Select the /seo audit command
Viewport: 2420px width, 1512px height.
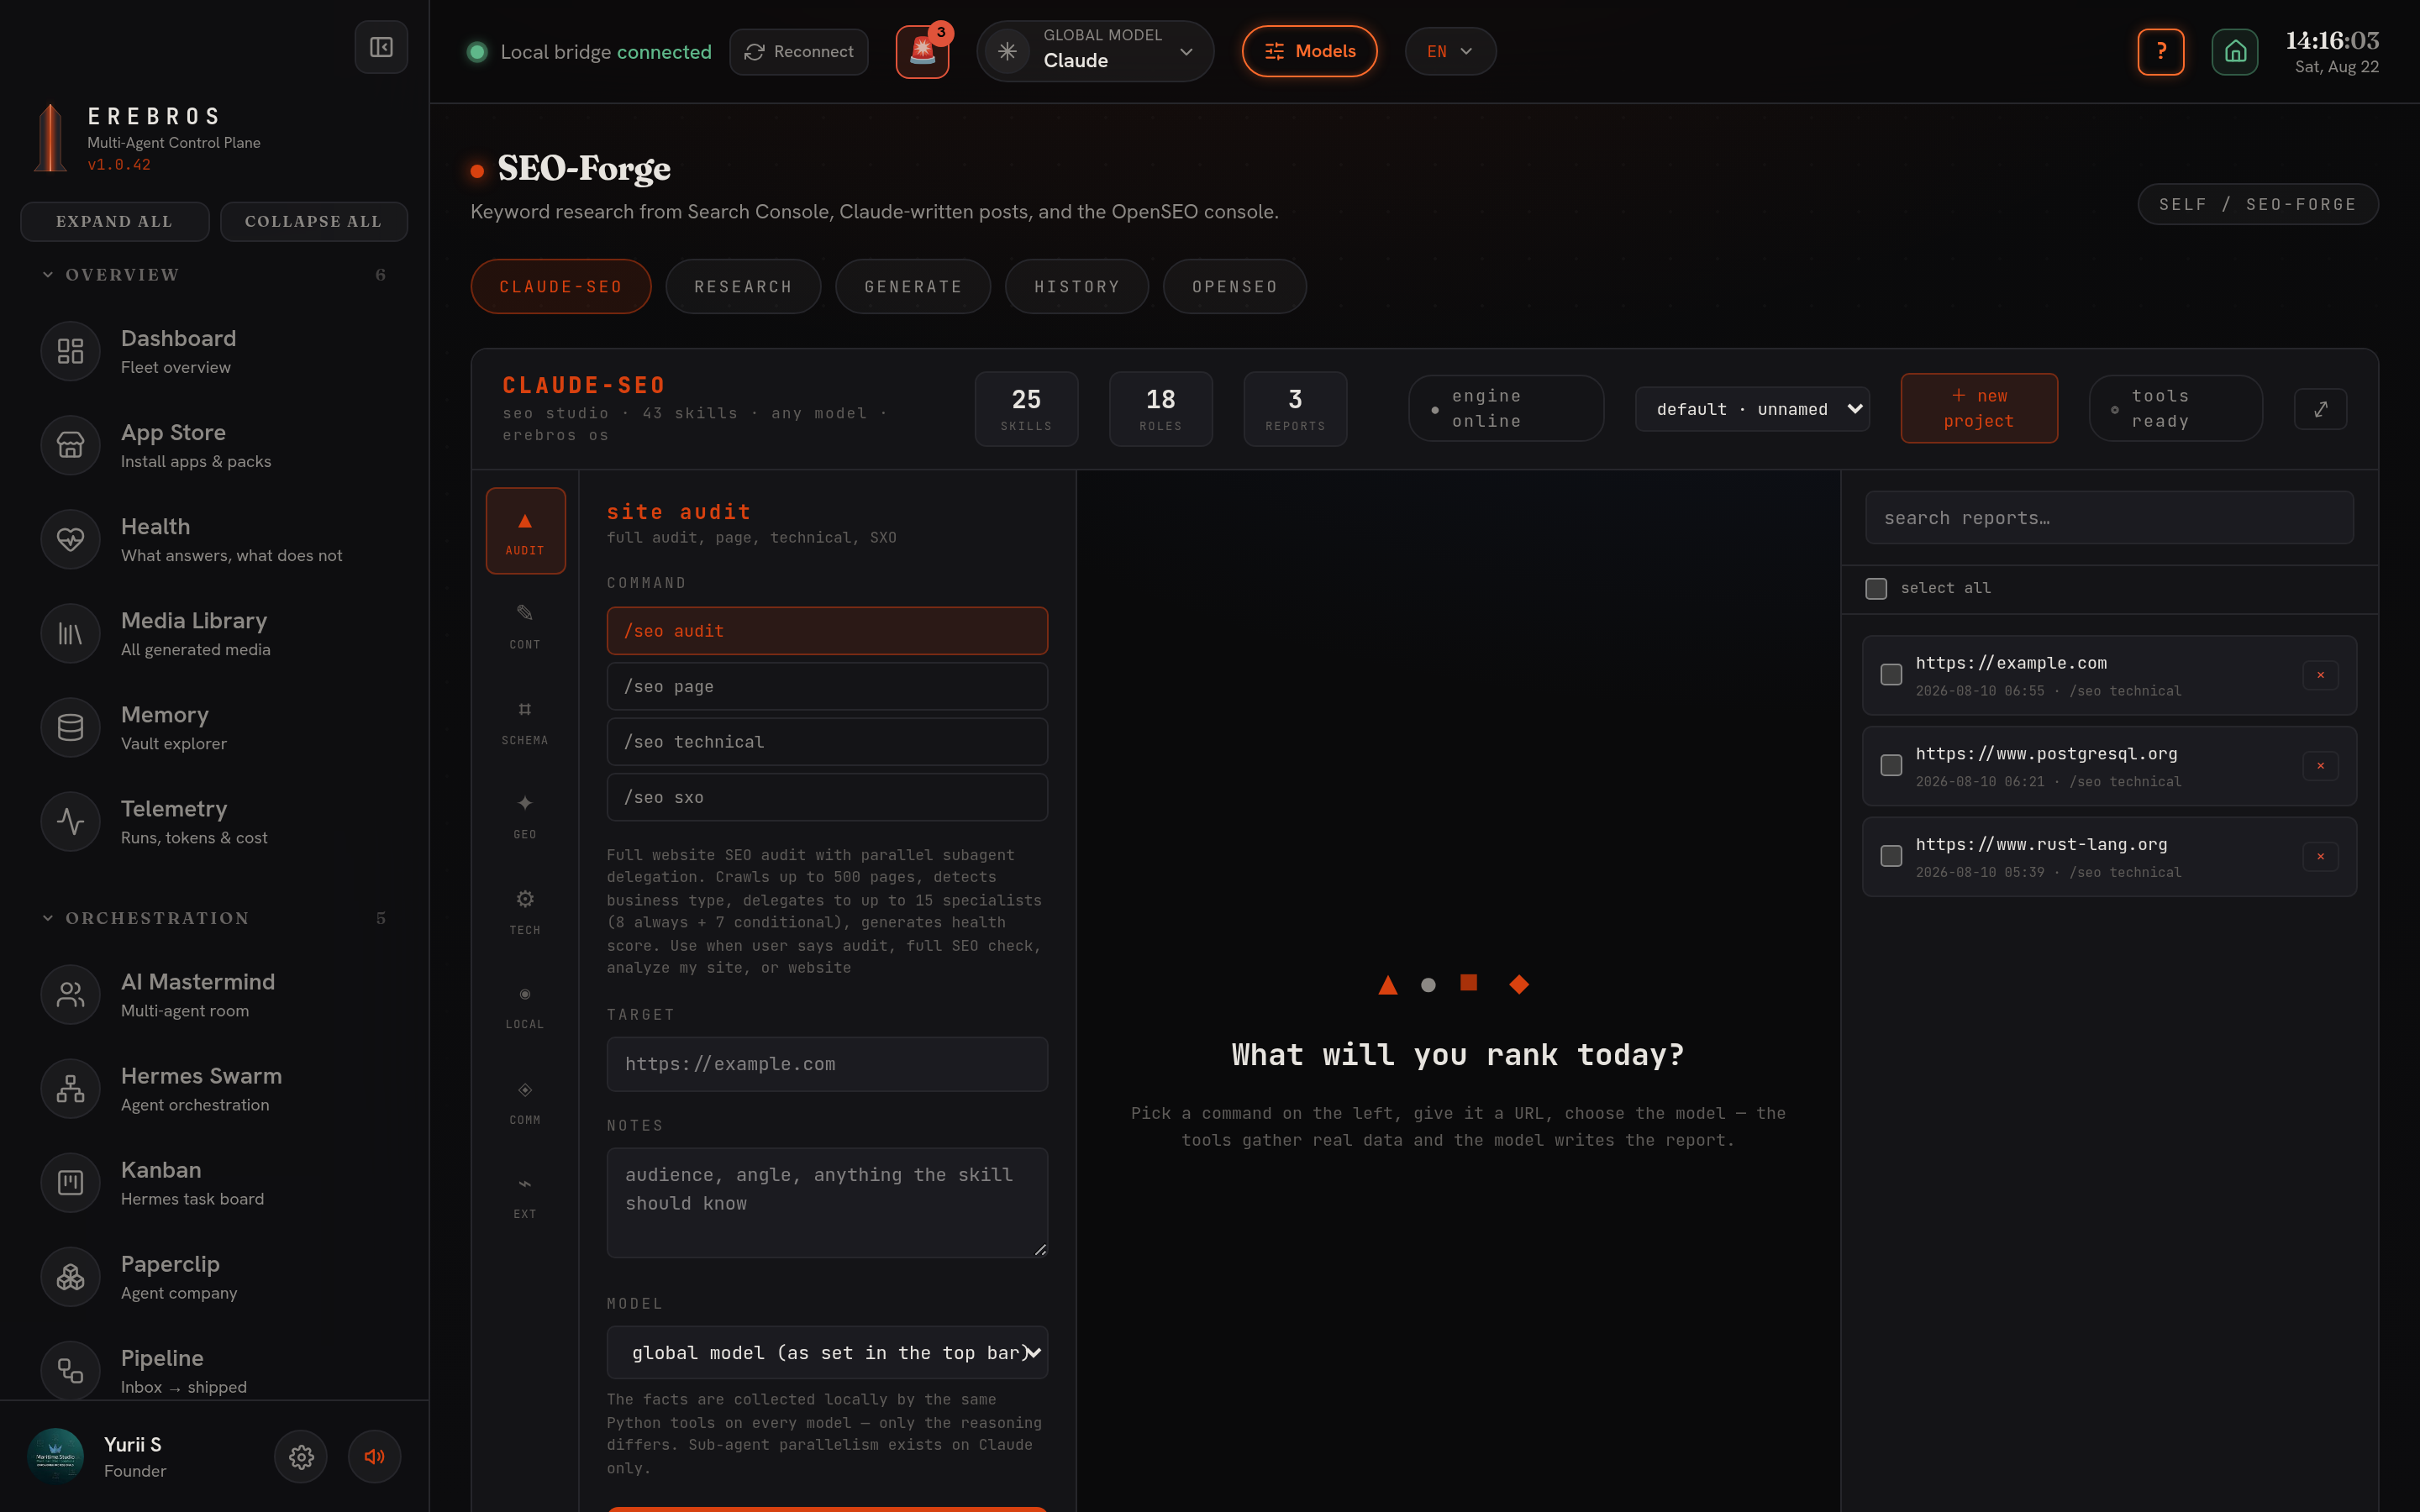[x=827, y=631]
